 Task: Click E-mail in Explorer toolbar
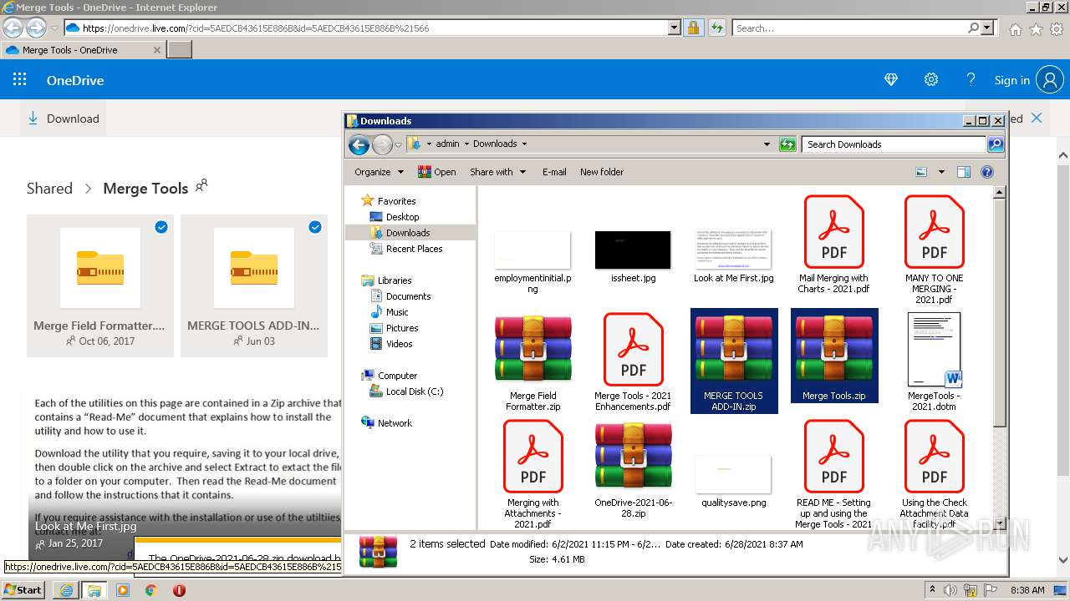pos(554,172)
